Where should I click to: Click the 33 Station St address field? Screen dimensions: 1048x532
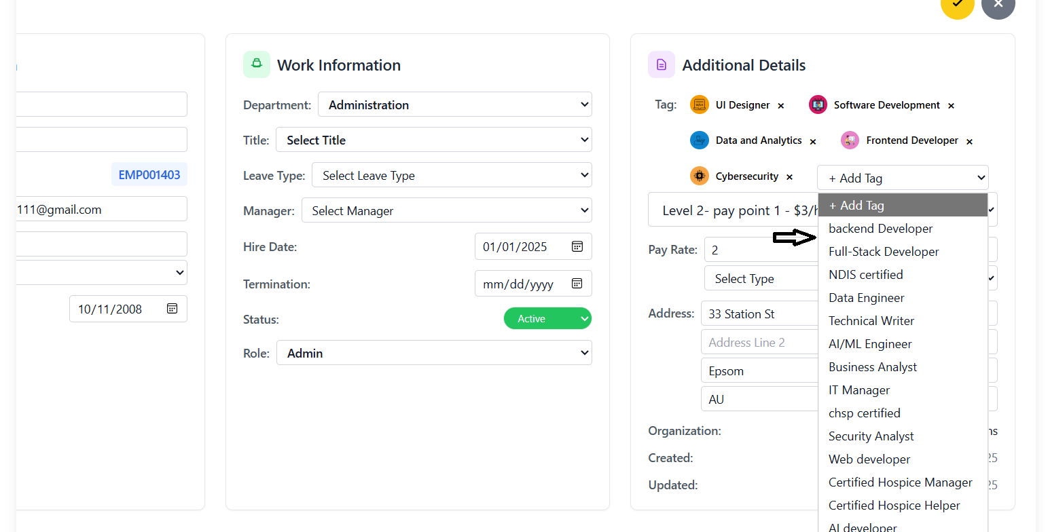click(x=759, y=314)
